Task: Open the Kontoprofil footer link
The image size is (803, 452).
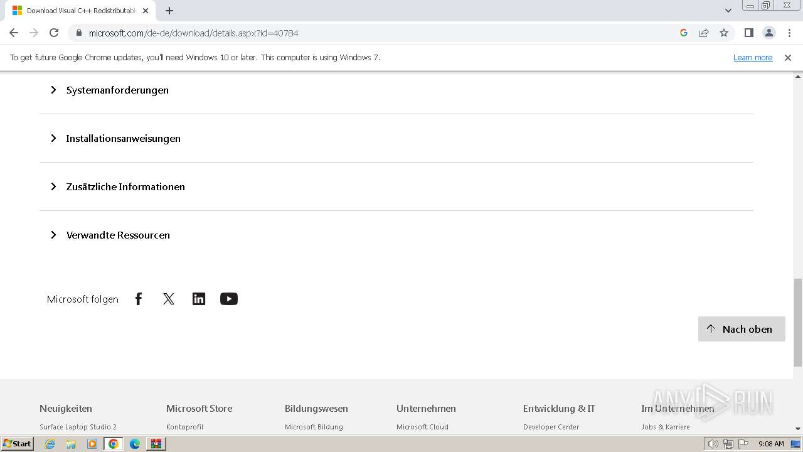Action: pos(184,427)
